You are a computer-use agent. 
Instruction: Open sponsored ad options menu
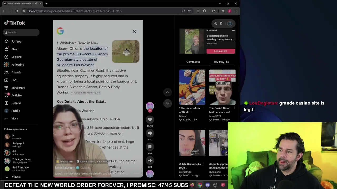[233, 30]
